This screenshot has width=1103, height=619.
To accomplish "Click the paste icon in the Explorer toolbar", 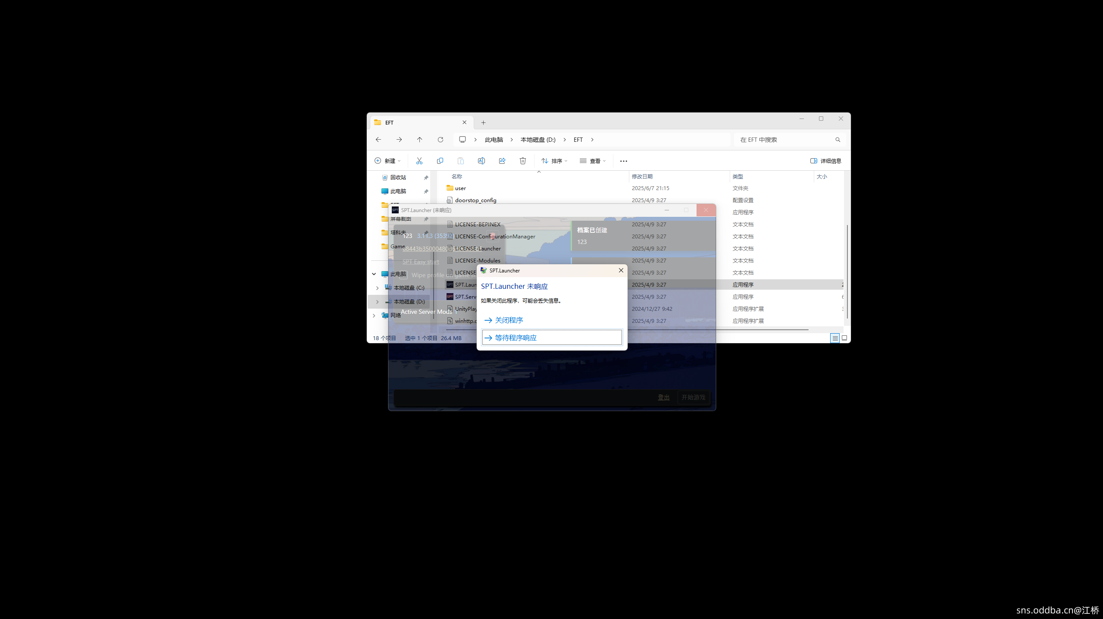I will pos(460,161).
